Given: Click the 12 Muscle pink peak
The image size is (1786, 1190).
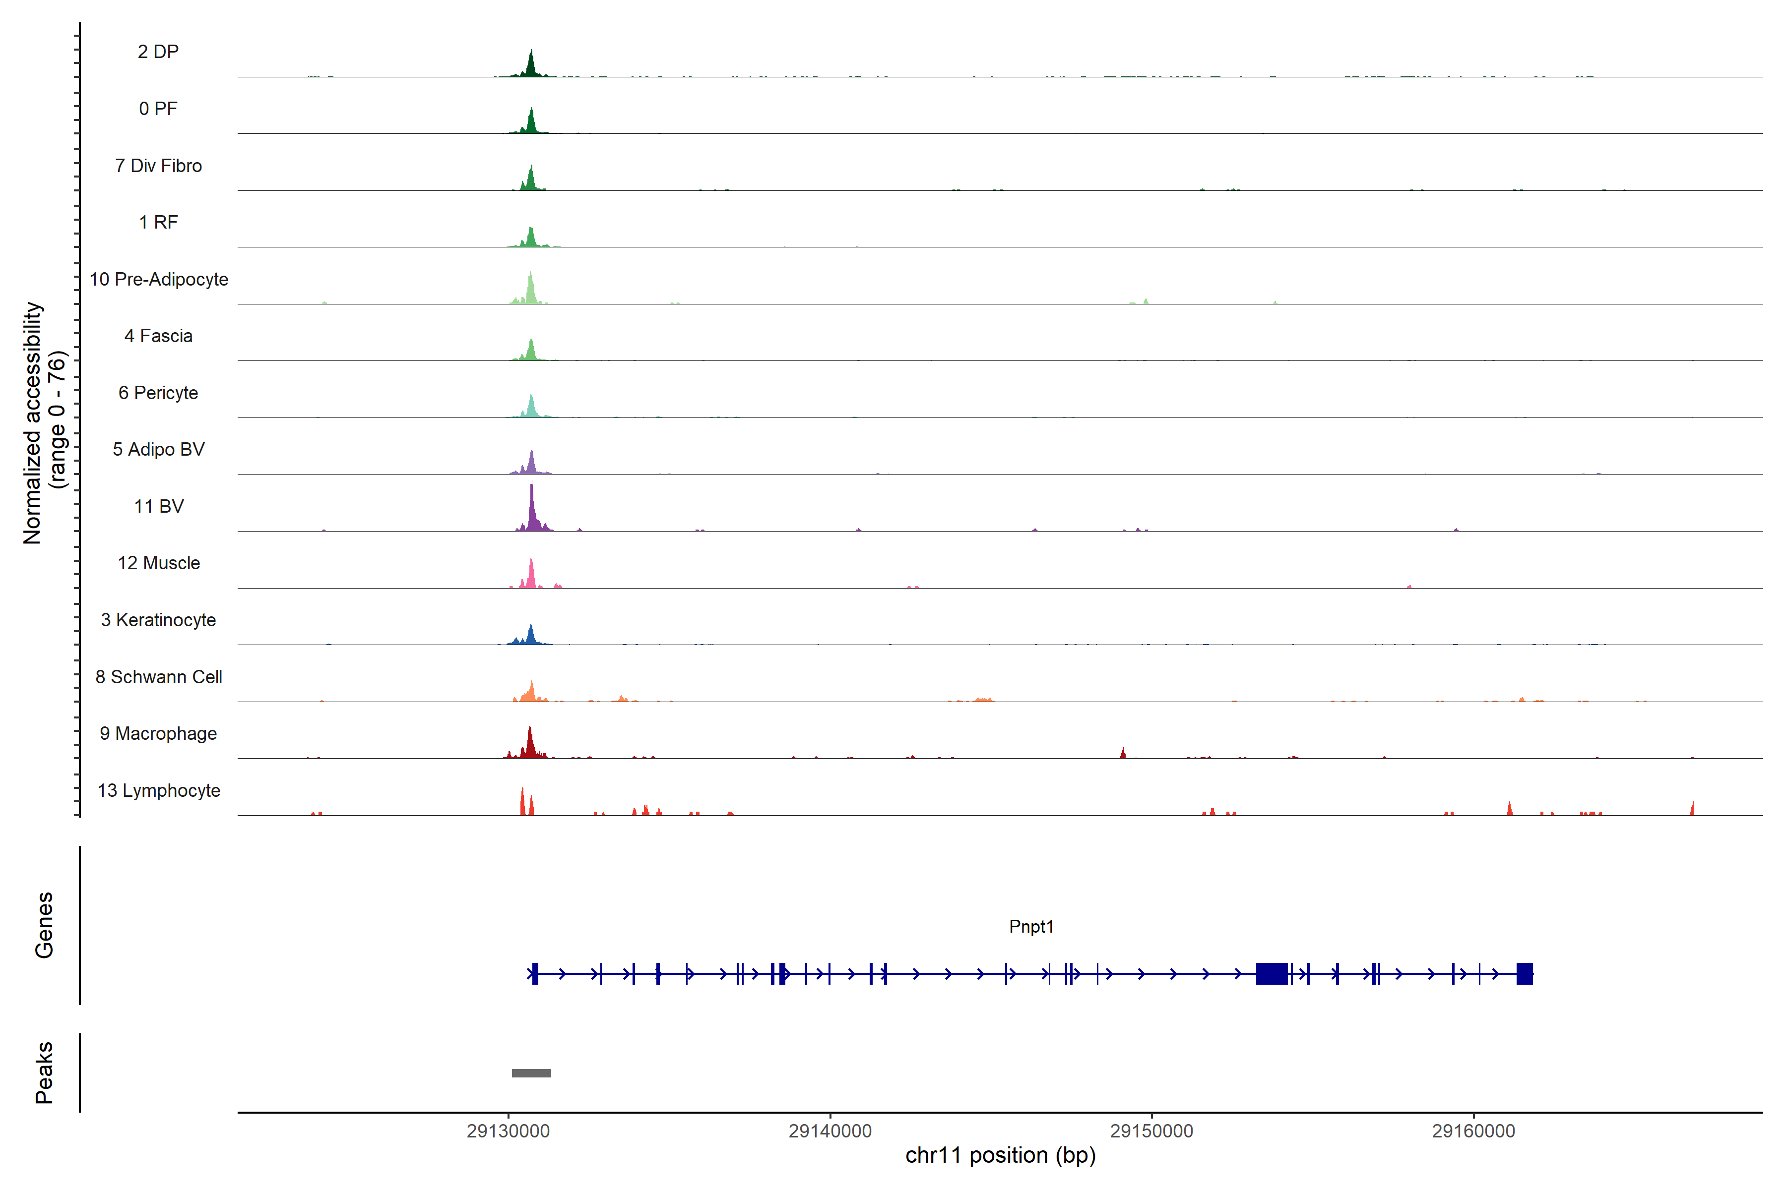Looking at the screenshot, I should [531, 577].
